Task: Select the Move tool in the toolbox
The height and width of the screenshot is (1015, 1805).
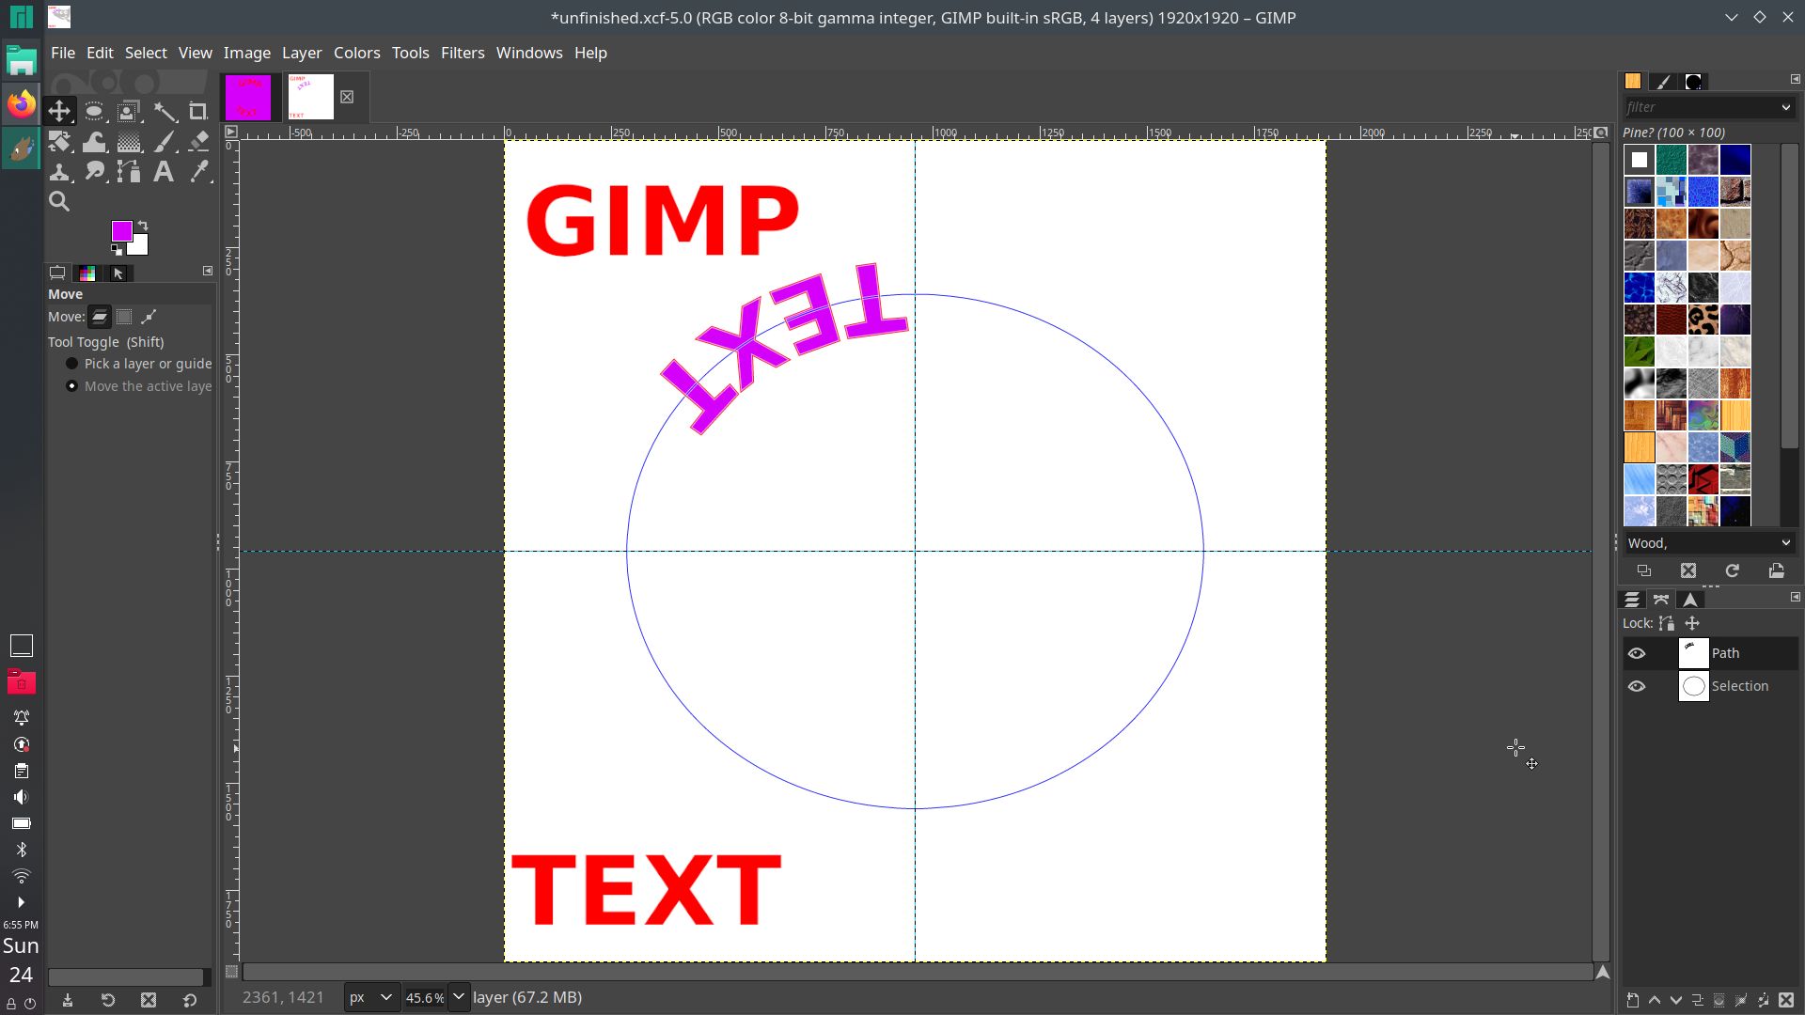Action: [59, 112]
